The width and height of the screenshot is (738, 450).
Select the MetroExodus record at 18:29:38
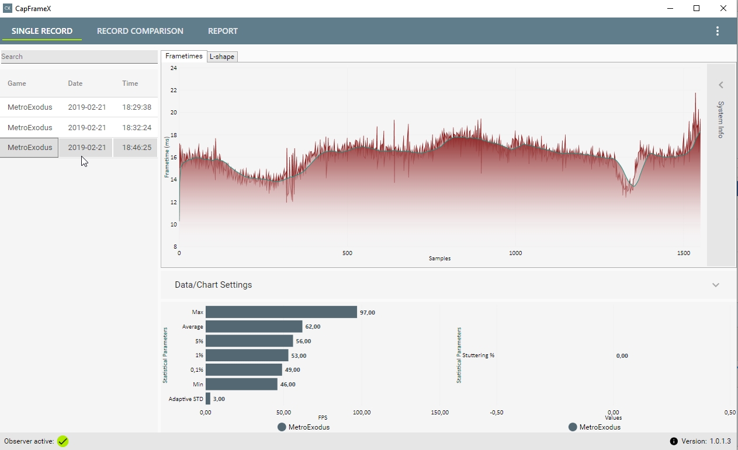[x=79, y=107]
